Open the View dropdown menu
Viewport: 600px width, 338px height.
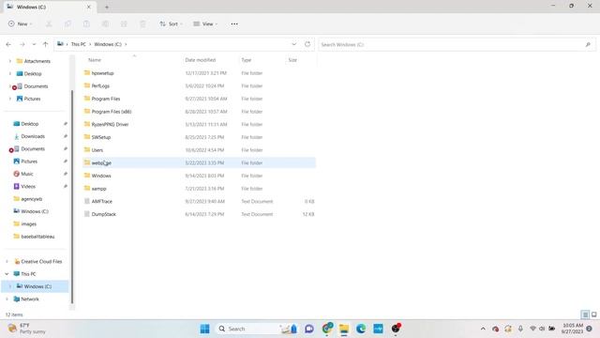click(205, 23)
